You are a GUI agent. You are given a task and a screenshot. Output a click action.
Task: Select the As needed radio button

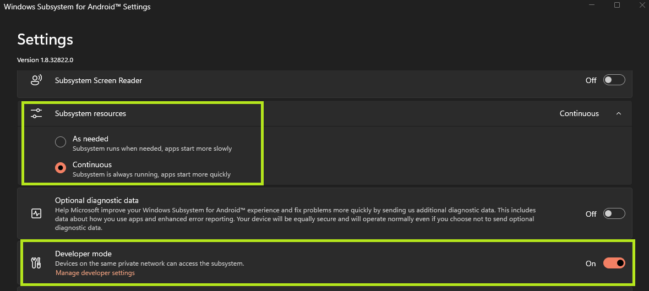click(61, 142)
